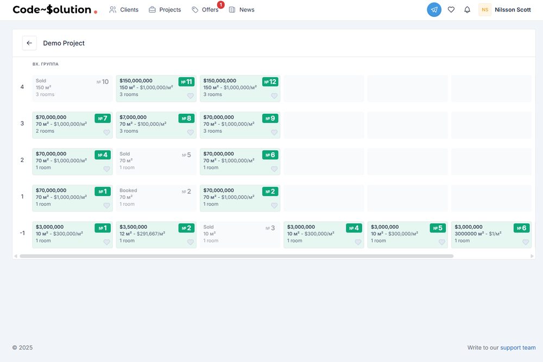Favorite the 3000000 м² unit heart
The height and width of the screenshot is (362, 543).
[x=526, y=242]
